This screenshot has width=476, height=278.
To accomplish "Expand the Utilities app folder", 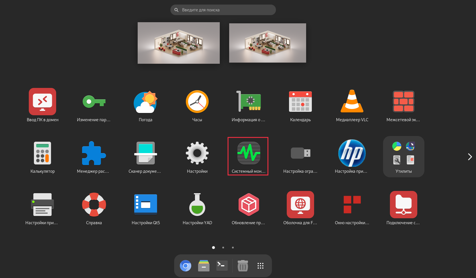I will [403, 156].
